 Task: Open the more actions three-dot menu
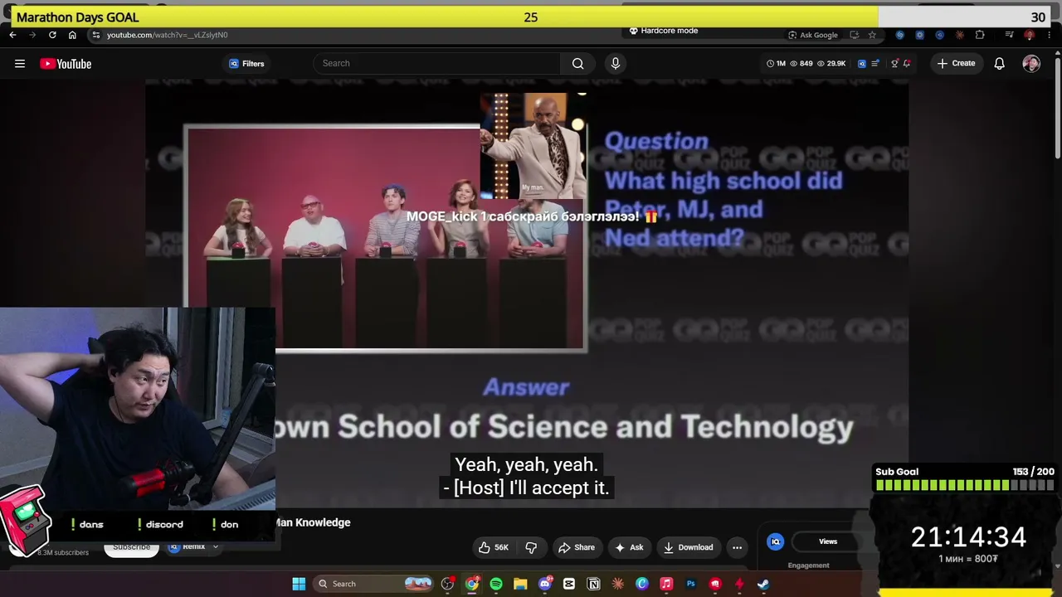click(x=737, y=547)
